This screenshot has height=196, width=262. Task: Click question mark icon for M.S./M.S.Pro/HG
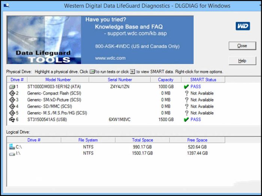187,113
